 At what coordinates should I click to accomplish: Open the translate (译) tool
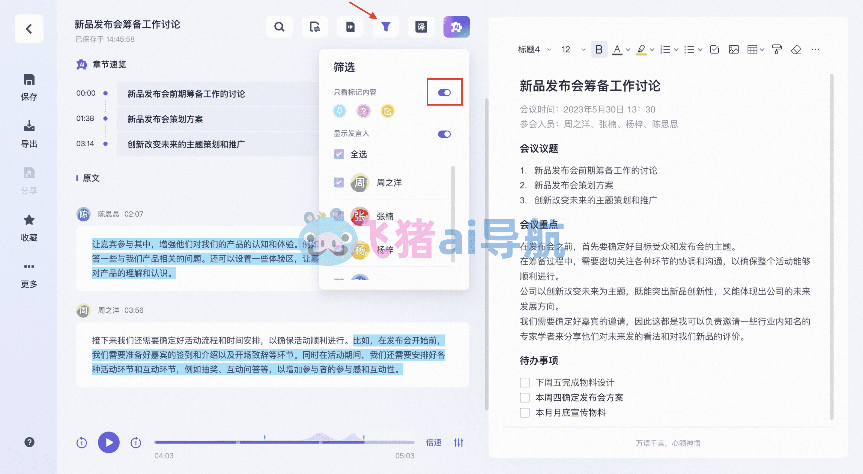[x=421, y=27]
